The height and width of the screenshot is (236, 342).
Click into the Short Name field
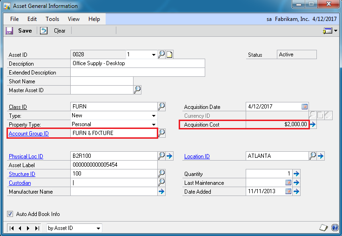(x=102, y=81)
